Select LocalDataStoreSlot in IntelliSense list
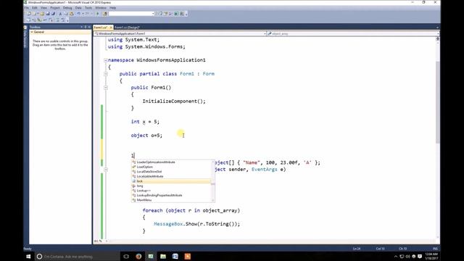464x261 pixels. [x=171, y=172]
